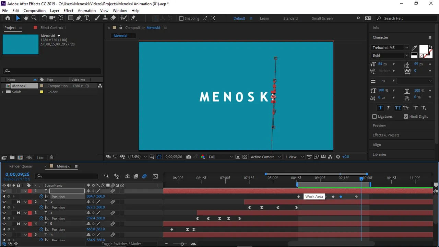
Task: Select the Eraser tool
Action: point(113,18)
